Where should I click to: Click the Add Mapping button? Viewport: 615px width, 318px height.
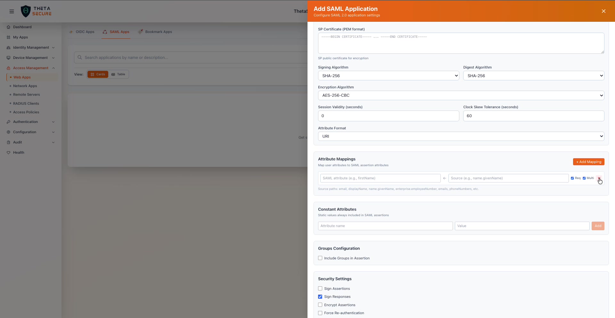point(588,162)
